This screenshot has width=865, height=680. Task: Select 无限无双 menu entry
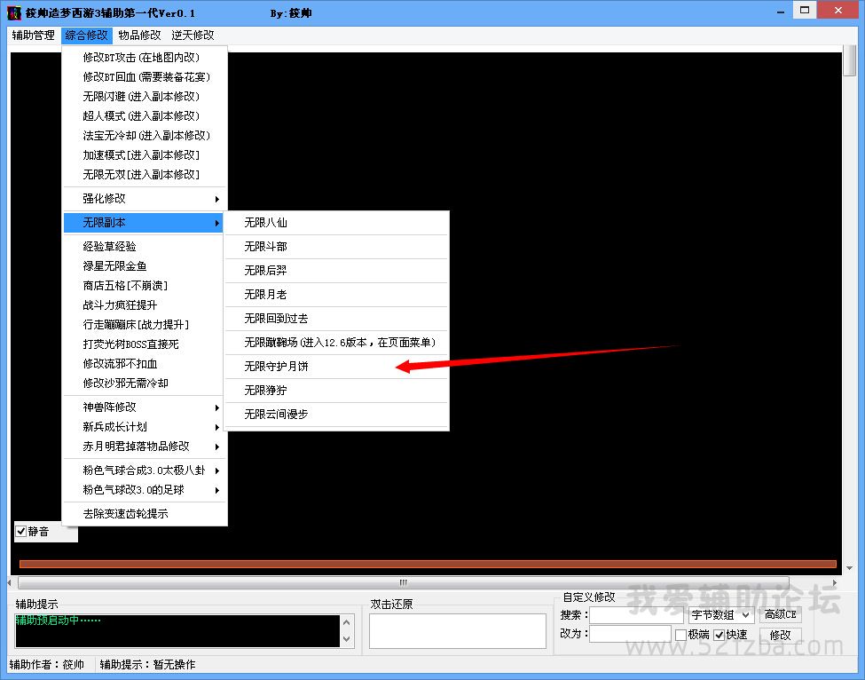click(145, 174)
